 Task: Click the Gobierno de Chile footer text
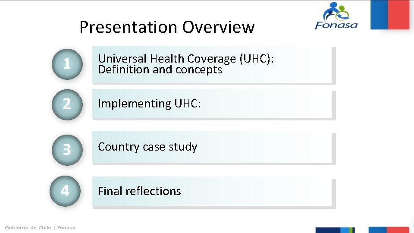[x=28, y=227]
